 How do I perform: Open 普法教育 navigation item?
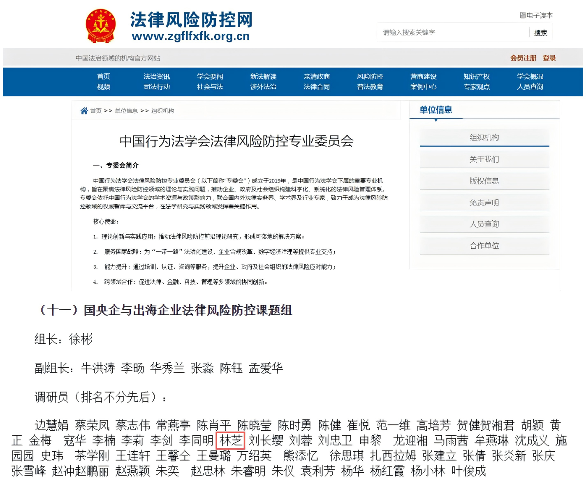coord(370,87)
